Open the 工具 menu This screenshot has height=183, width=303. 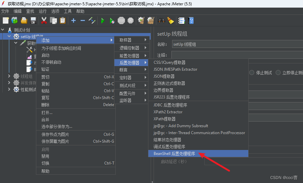pyautogui.click(x=68, y=11)
